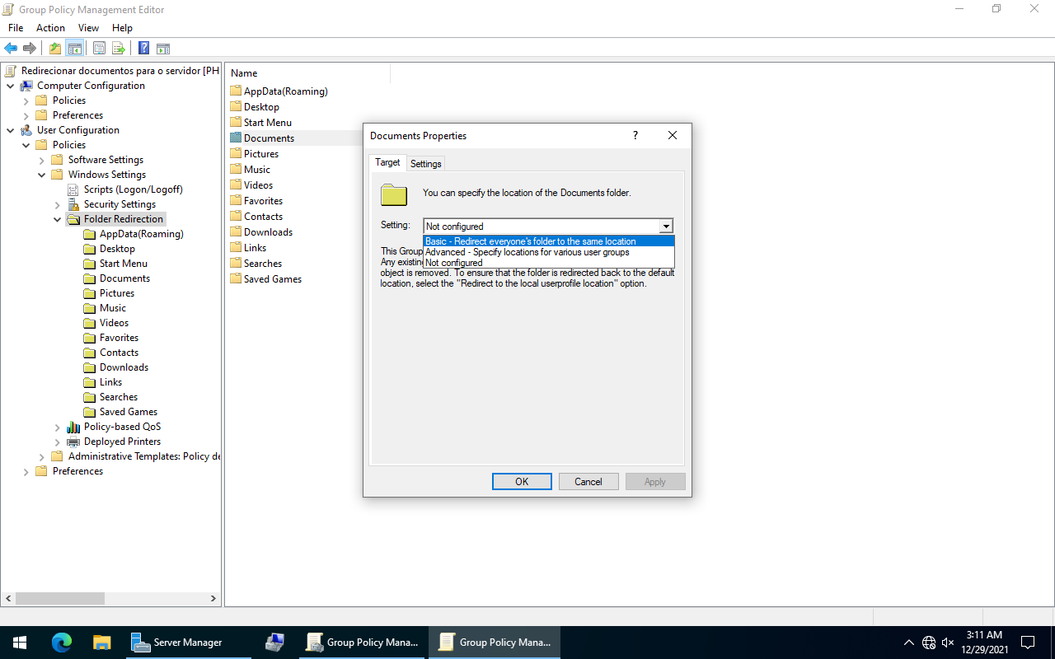Choose Advanced - Specify locations option
Viewport: 1055px width, 659px height.
[x=527, y=252]
